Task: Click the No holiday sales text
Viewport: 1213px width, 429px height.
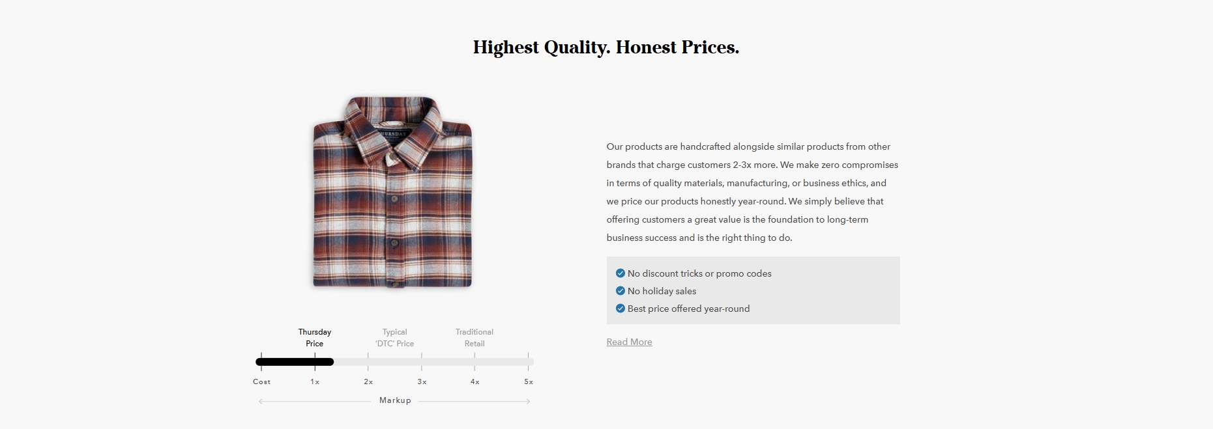Action: click(662, 291)
